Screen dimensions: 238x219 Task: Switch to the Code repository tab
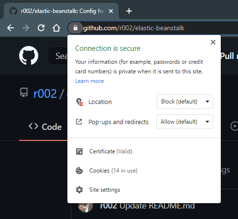45,127
